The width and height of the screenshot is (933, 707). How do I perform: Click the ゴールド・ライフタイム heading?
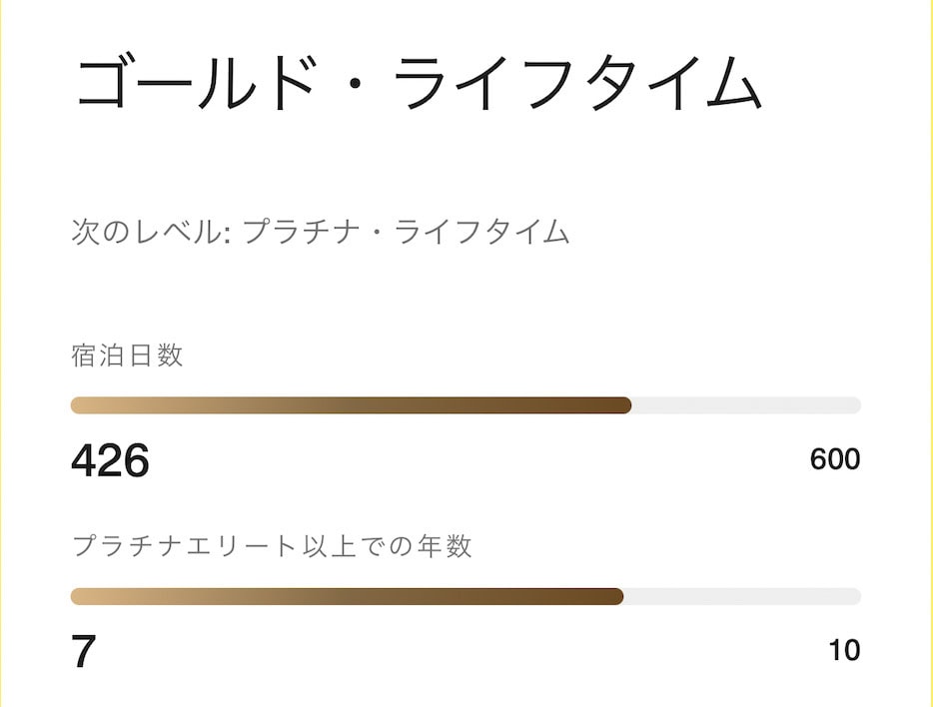point(419,83)
